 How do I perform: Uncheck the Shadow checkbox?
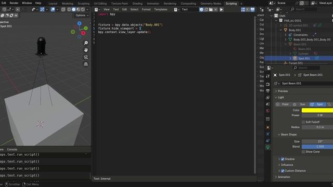point(283,159)
